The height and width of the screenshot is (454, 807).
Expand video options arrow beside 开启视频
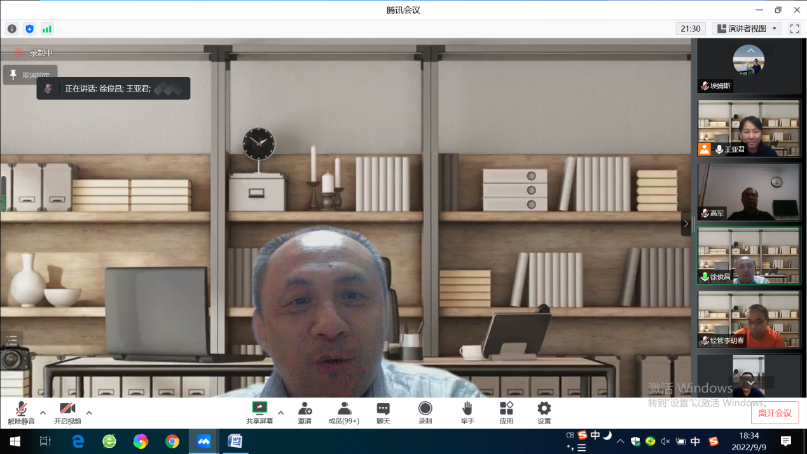click(x=89, y=413)
